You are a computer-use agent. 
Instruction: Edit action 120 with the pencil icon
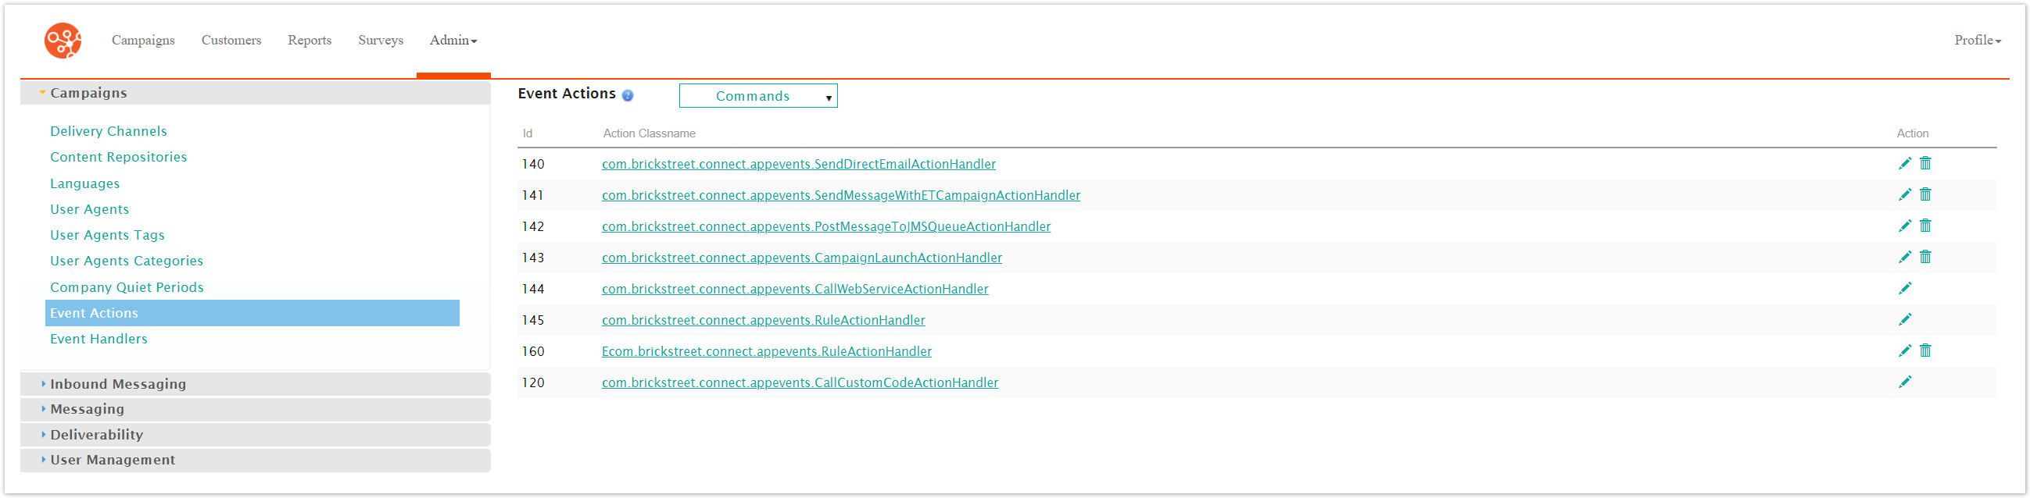click(1904, 382)
